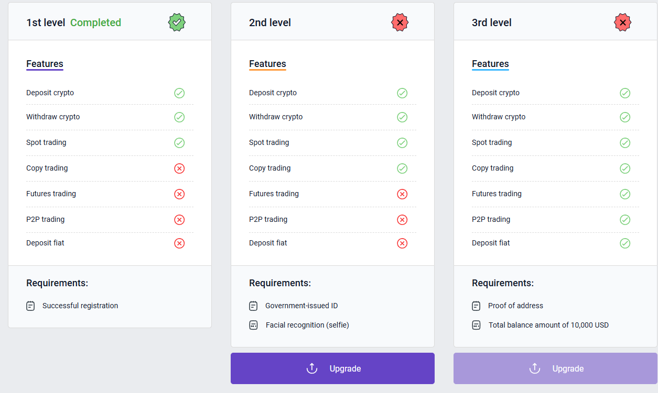Click the red unverified badge on 2nd level

click(x=400, y=23)
